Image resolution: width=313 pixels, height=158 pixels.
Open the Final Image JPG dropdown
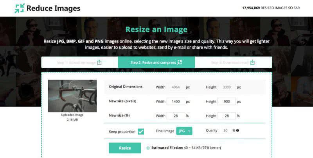pyautogui.click(x=184, y=131)
